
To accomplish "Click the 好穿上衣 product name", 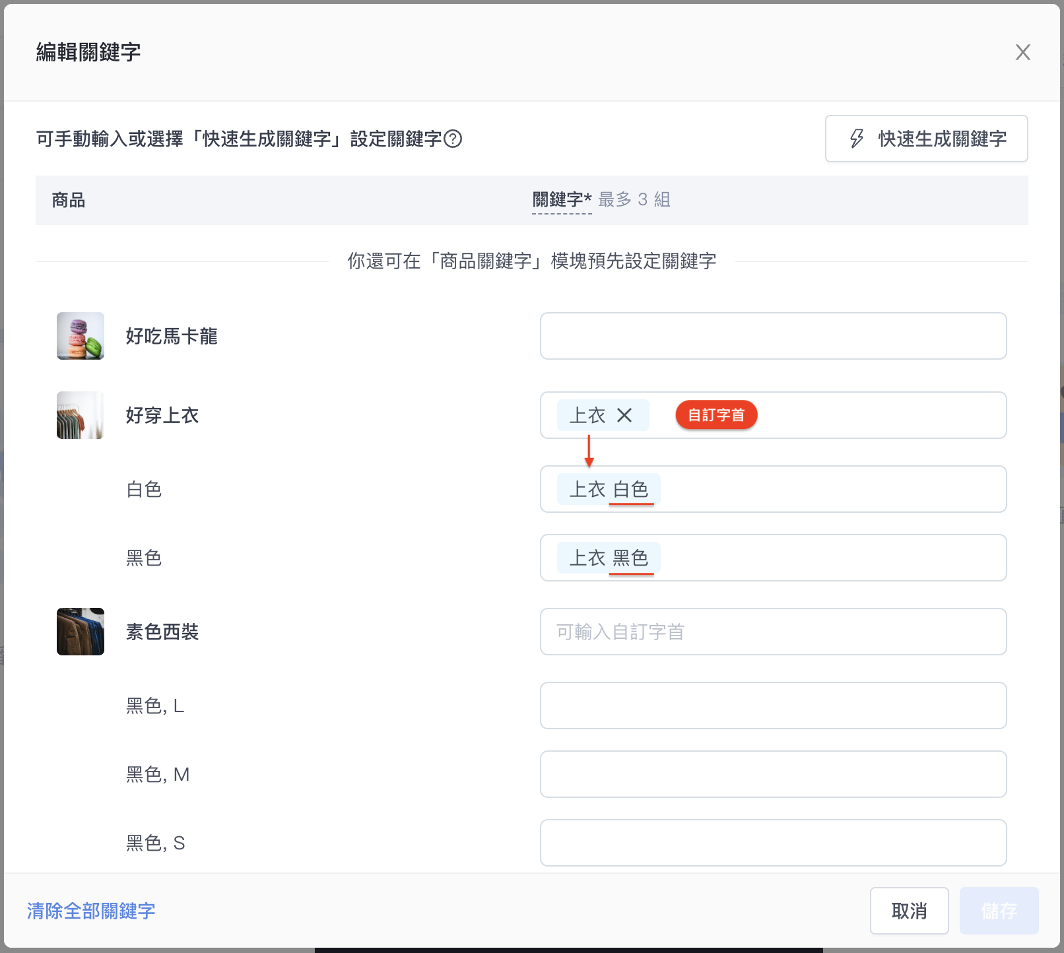I will (162, 415).
